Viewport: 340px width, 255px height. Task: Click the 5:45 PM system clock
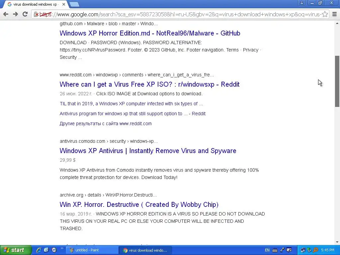point(328,250)
